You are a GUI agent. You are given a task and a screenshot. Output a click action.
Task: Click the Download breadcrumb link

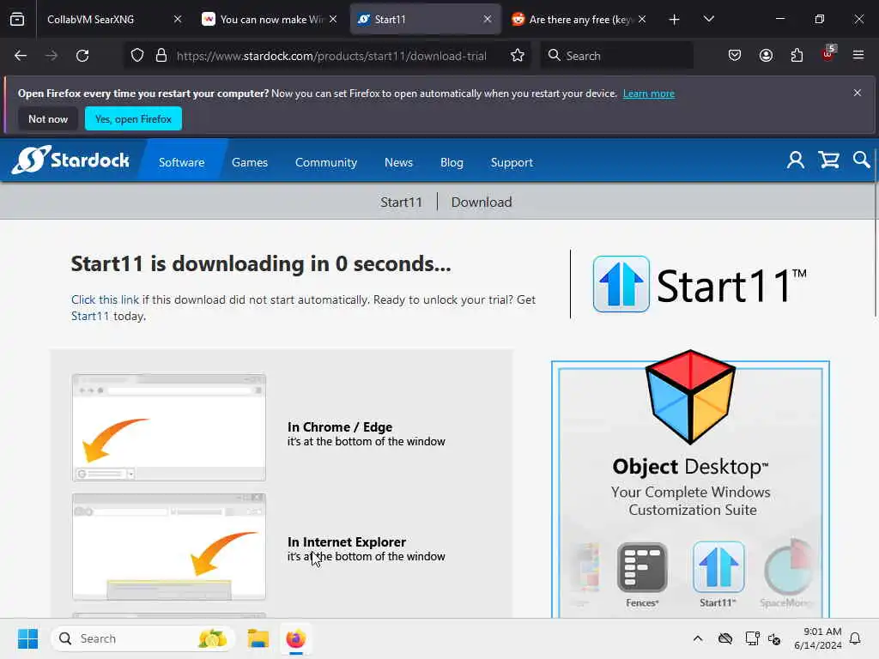(482, 202)
